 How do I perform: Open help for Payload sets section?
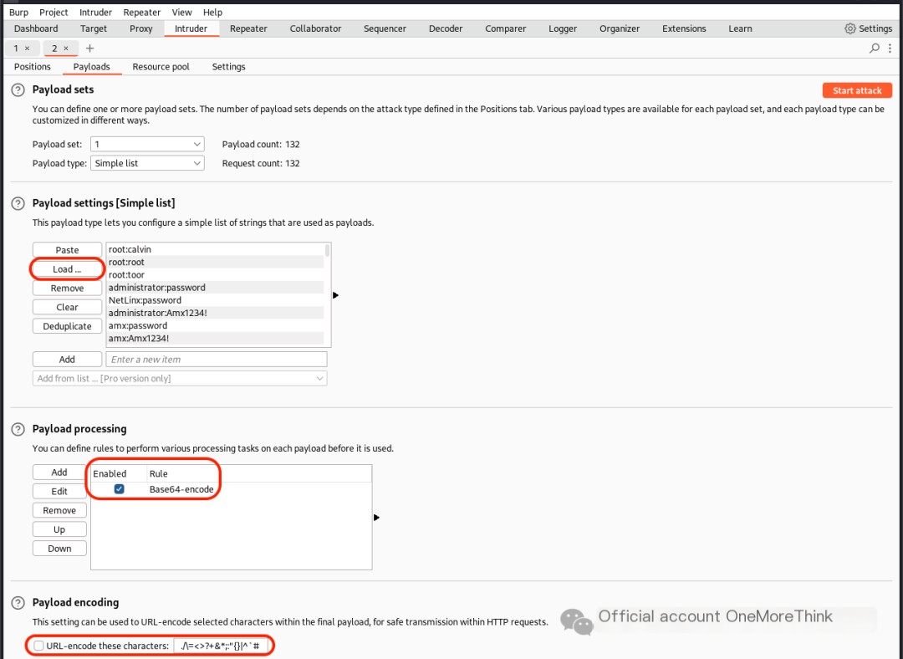click(x=18, y=89)
